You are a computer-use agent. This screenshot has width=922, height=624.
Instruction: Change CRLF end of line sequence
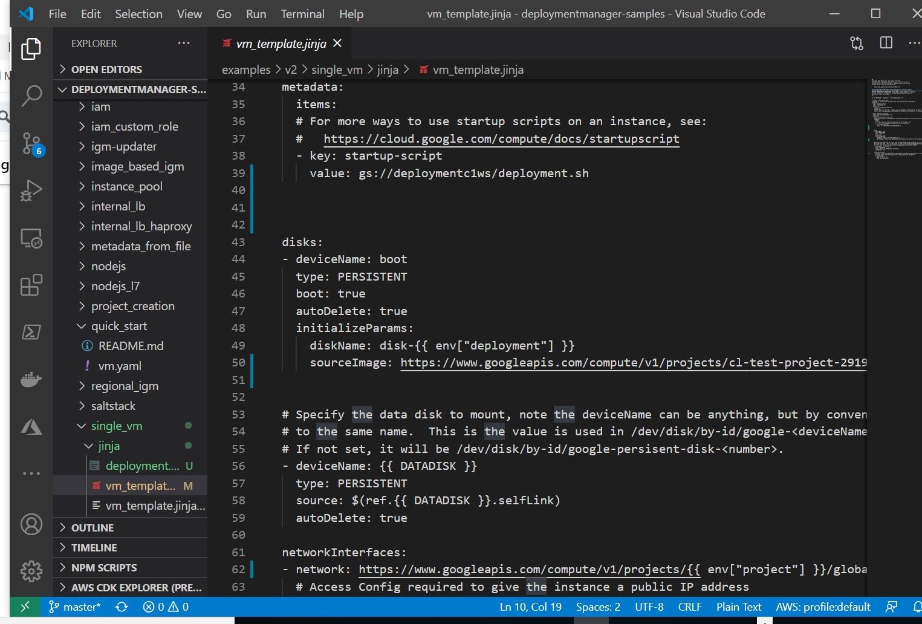point(690,606)
